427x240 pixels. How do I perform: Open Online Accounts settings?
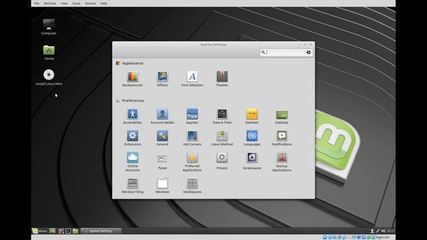coord(132,162)
